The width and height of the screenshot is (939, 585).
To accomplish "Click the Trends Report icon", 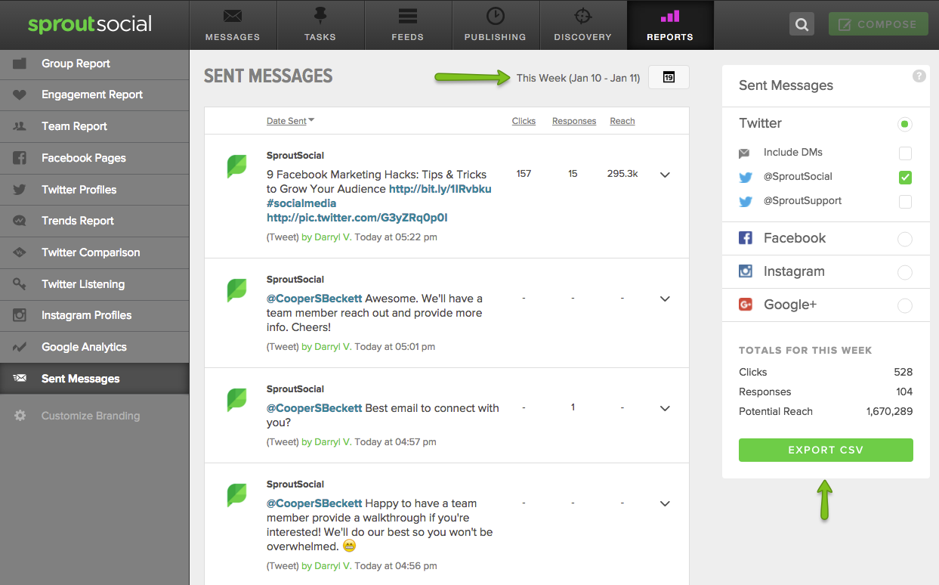I will (x=20, y=221).
